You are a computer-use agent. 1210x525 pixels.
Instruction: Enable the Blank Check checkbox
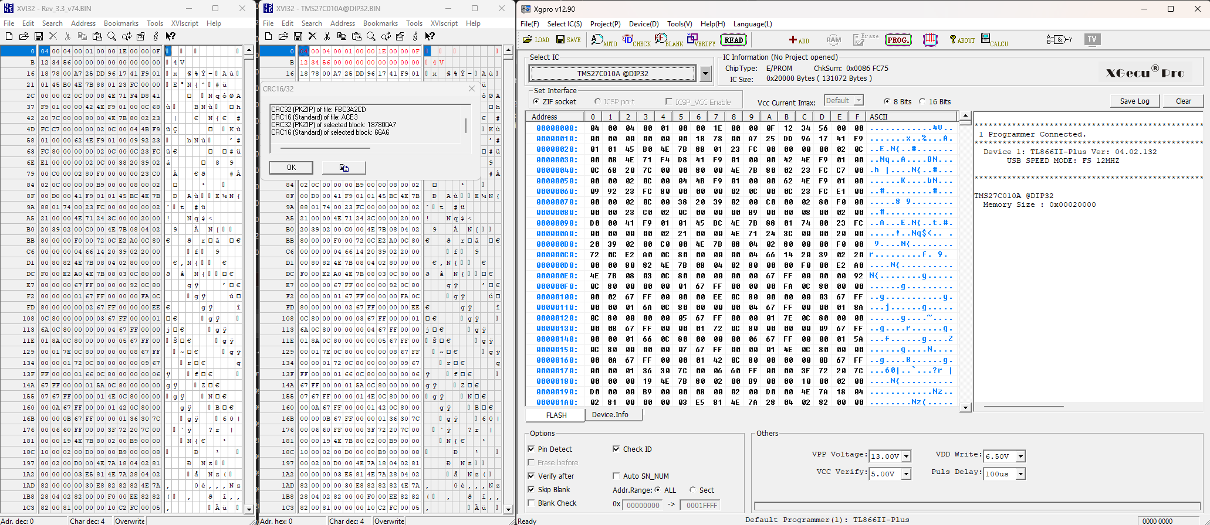[x=531, y=503]
